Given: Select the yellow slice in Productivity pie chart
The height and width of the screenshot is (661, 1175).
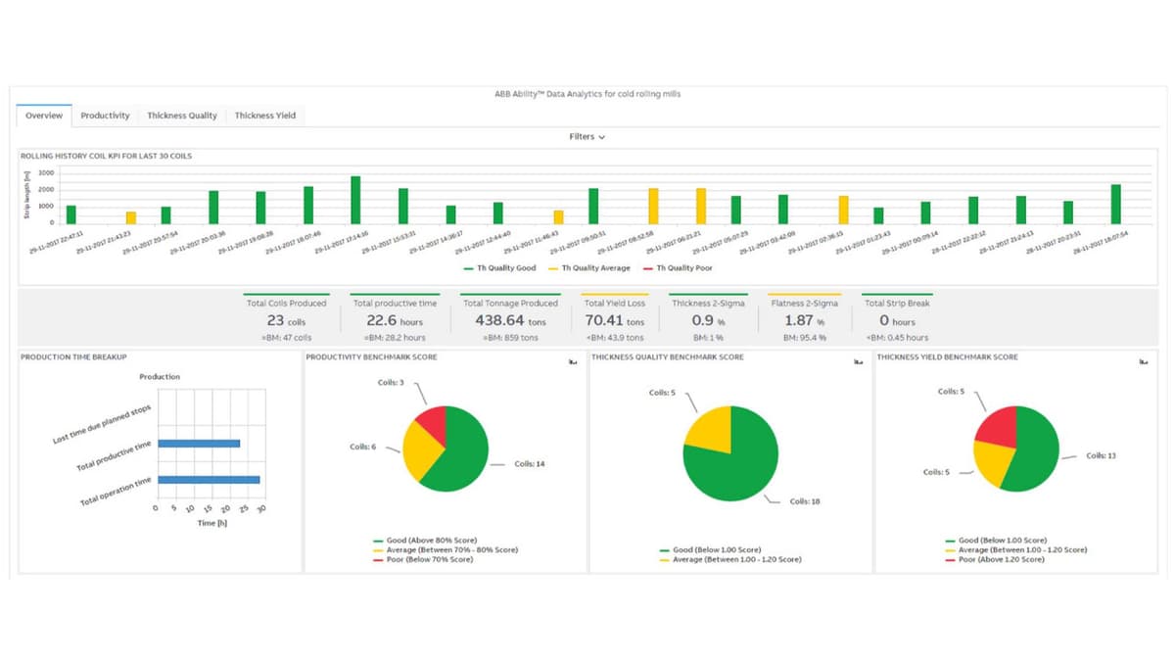Looking at the screenshot, I should click(x=420, y=451).
